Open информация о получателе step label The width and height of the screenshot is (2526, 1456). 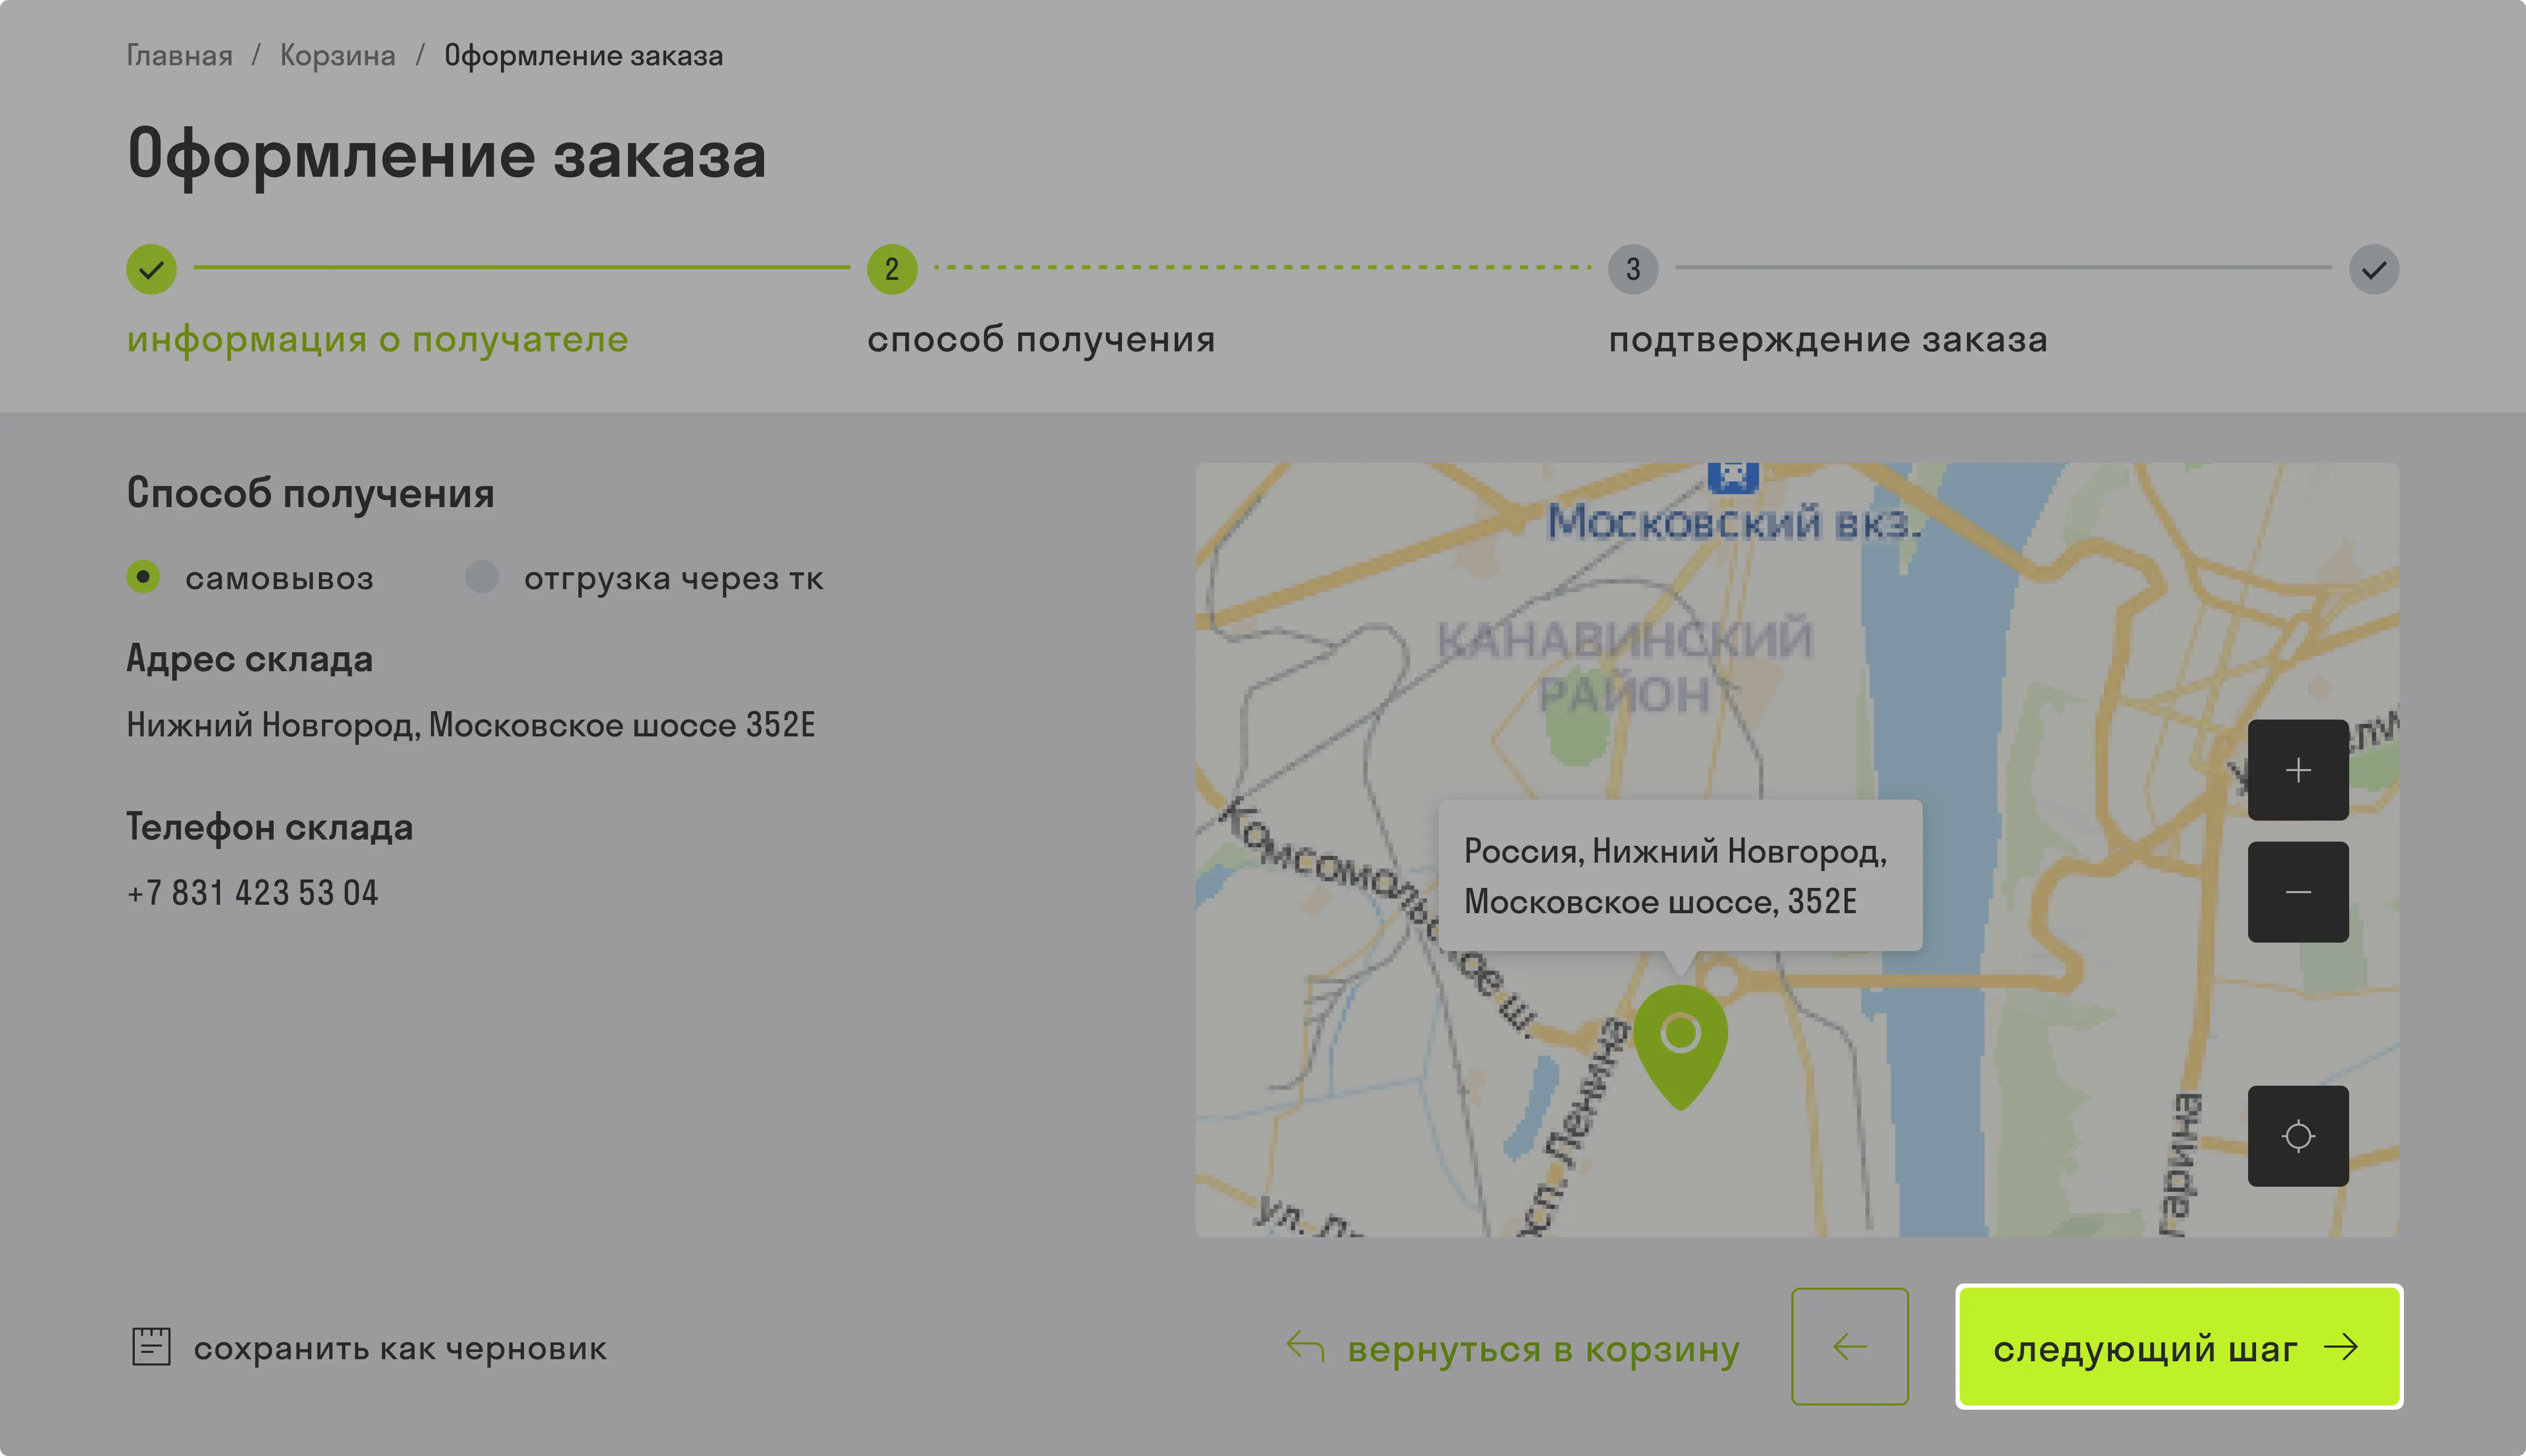377,340
